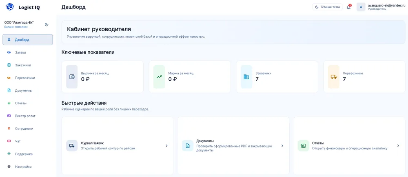408x177 pixels.
Task: Go to Сотрудники page
Action: click(28, 128)
